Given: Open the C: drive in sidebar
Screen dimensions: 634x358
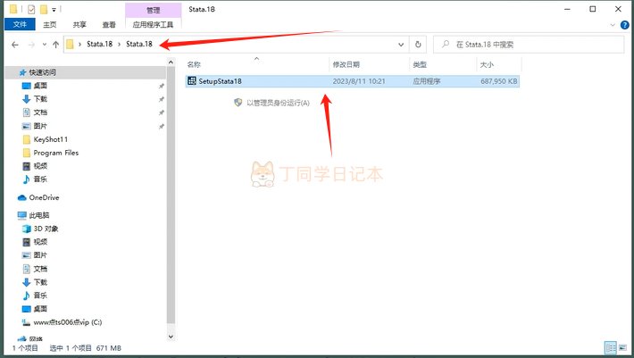Looking at the screenshot, I should (x=68, y=322).
